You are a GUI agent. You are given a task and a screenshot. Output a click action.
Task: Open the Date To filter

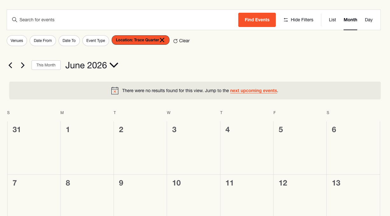pos(69,41)
